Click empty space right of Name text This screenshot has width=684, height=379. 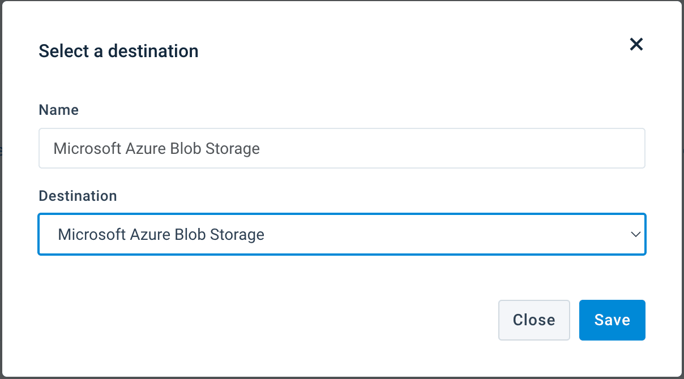(x=453, y=148)
